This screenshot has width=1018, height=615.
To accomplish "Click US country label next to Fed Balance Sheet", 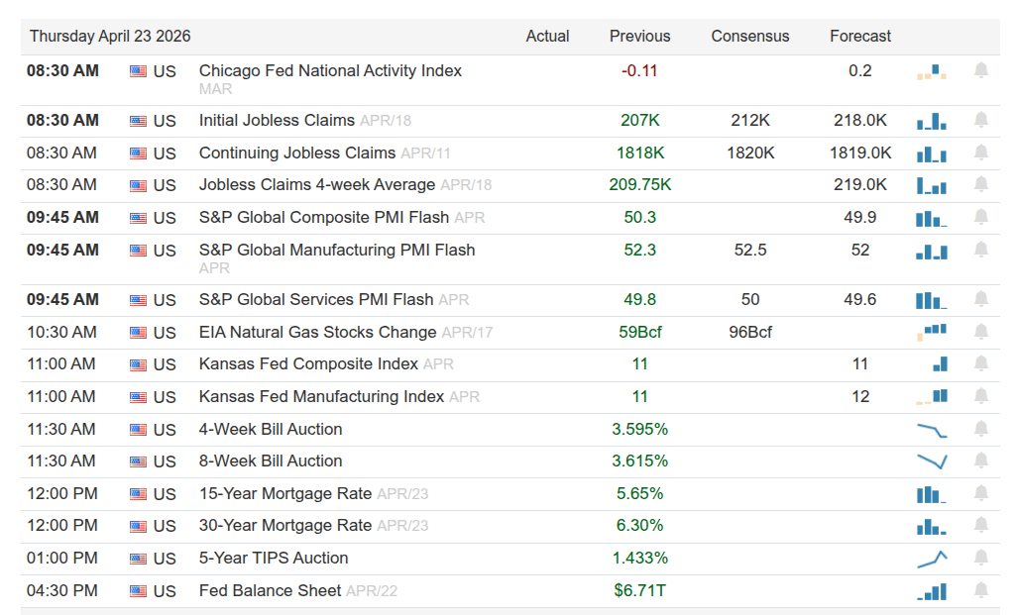I will click(x=165, y=591).
